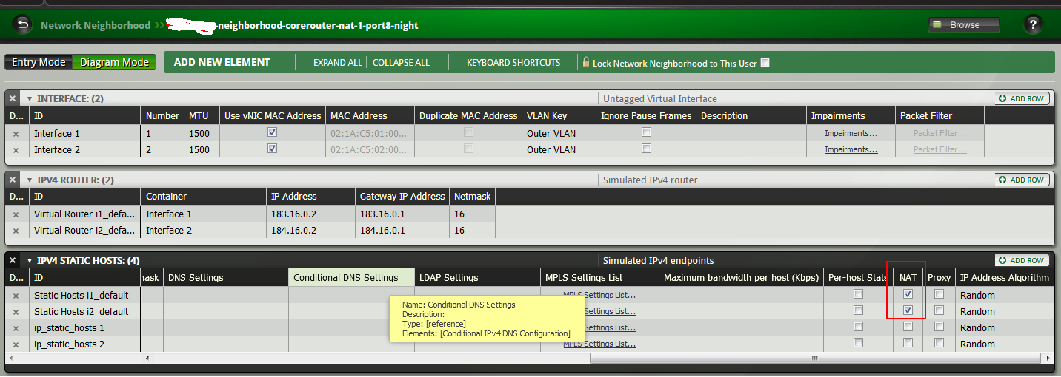
Task: Toggle Use vNIC MAC Address for Interface 1
Action: [x=273, y=132]
